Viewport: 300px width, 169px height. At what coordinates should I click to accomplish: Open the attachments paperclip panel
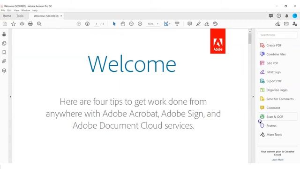[4, 61]
